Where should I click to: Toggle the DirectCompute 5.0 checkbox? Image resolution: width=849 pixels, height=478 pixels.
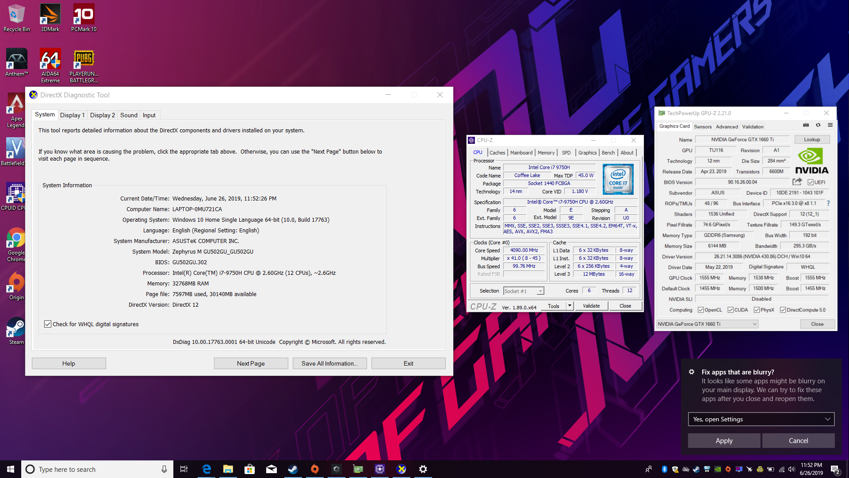tap(783, 310)
